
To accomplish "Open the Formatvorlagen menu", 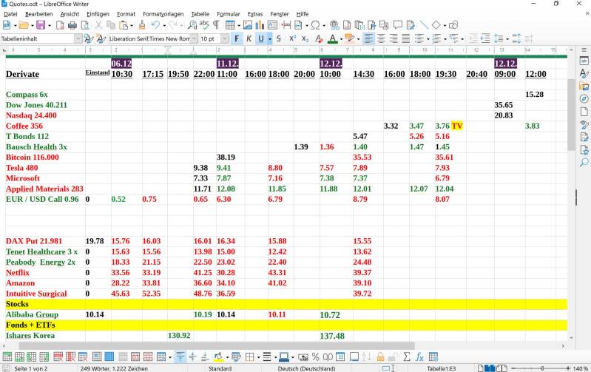I will pyautogui.click(x=163, y=14).
